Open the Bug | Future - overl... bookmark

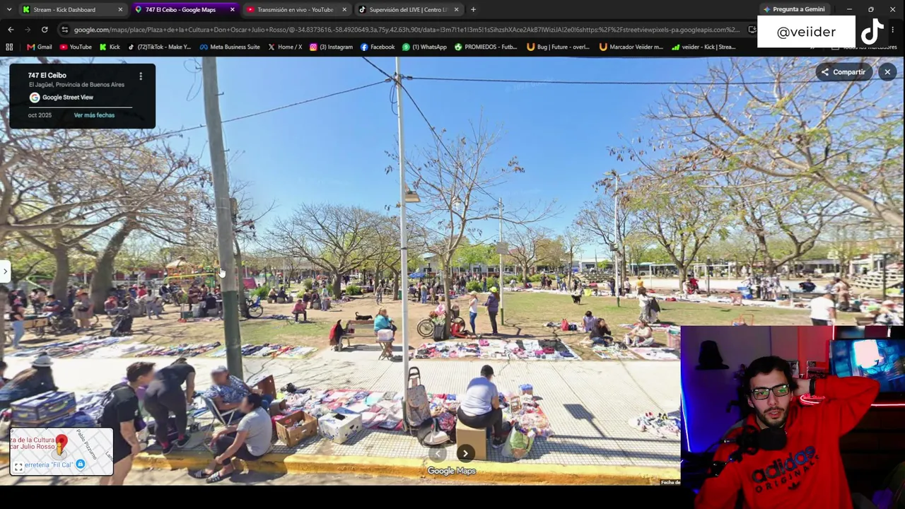558,47
